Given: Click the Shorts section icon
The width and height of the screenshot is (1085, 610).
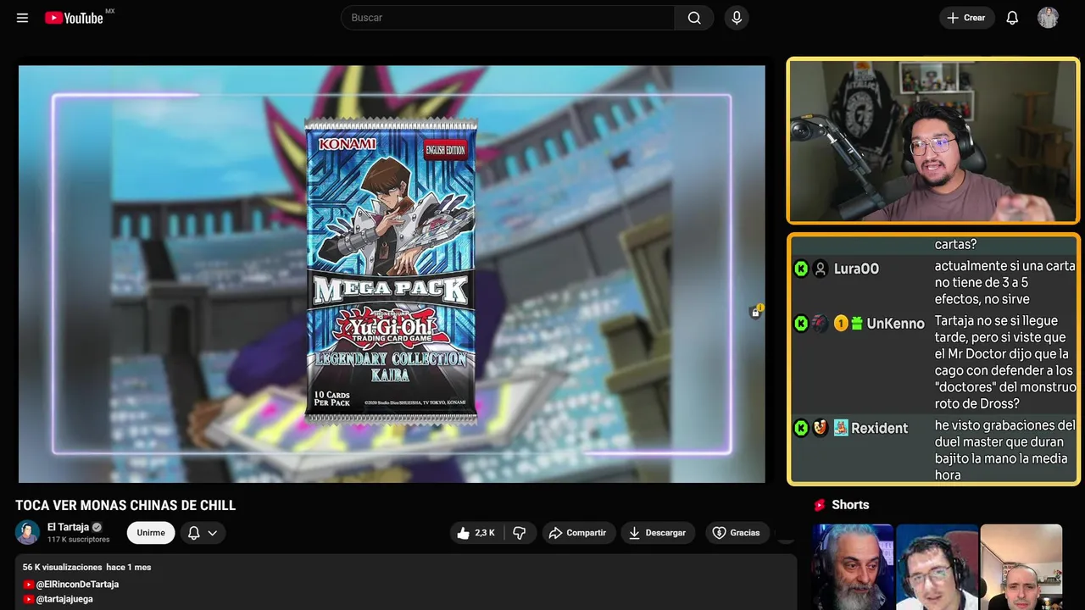Looking at the screenshot, I should pyautogui.click(x=820, y=505).
